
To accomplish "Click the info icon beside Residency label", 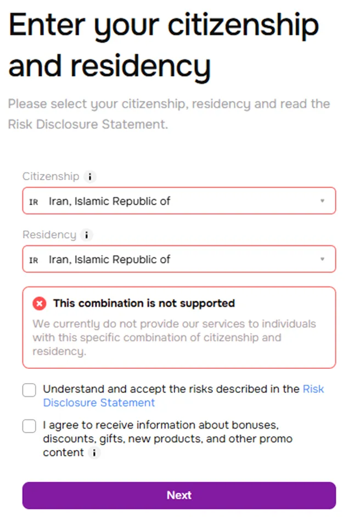I will tap(87, 235).
